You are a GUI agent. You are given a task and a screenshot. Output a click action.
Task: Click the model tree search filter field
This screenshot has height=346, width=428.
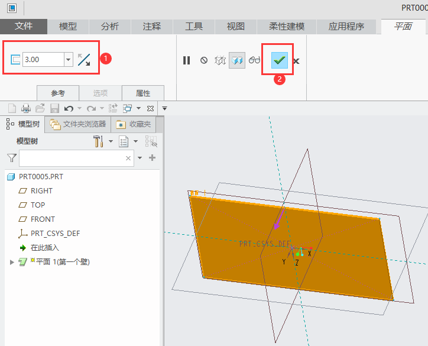(x=71, y=158)
